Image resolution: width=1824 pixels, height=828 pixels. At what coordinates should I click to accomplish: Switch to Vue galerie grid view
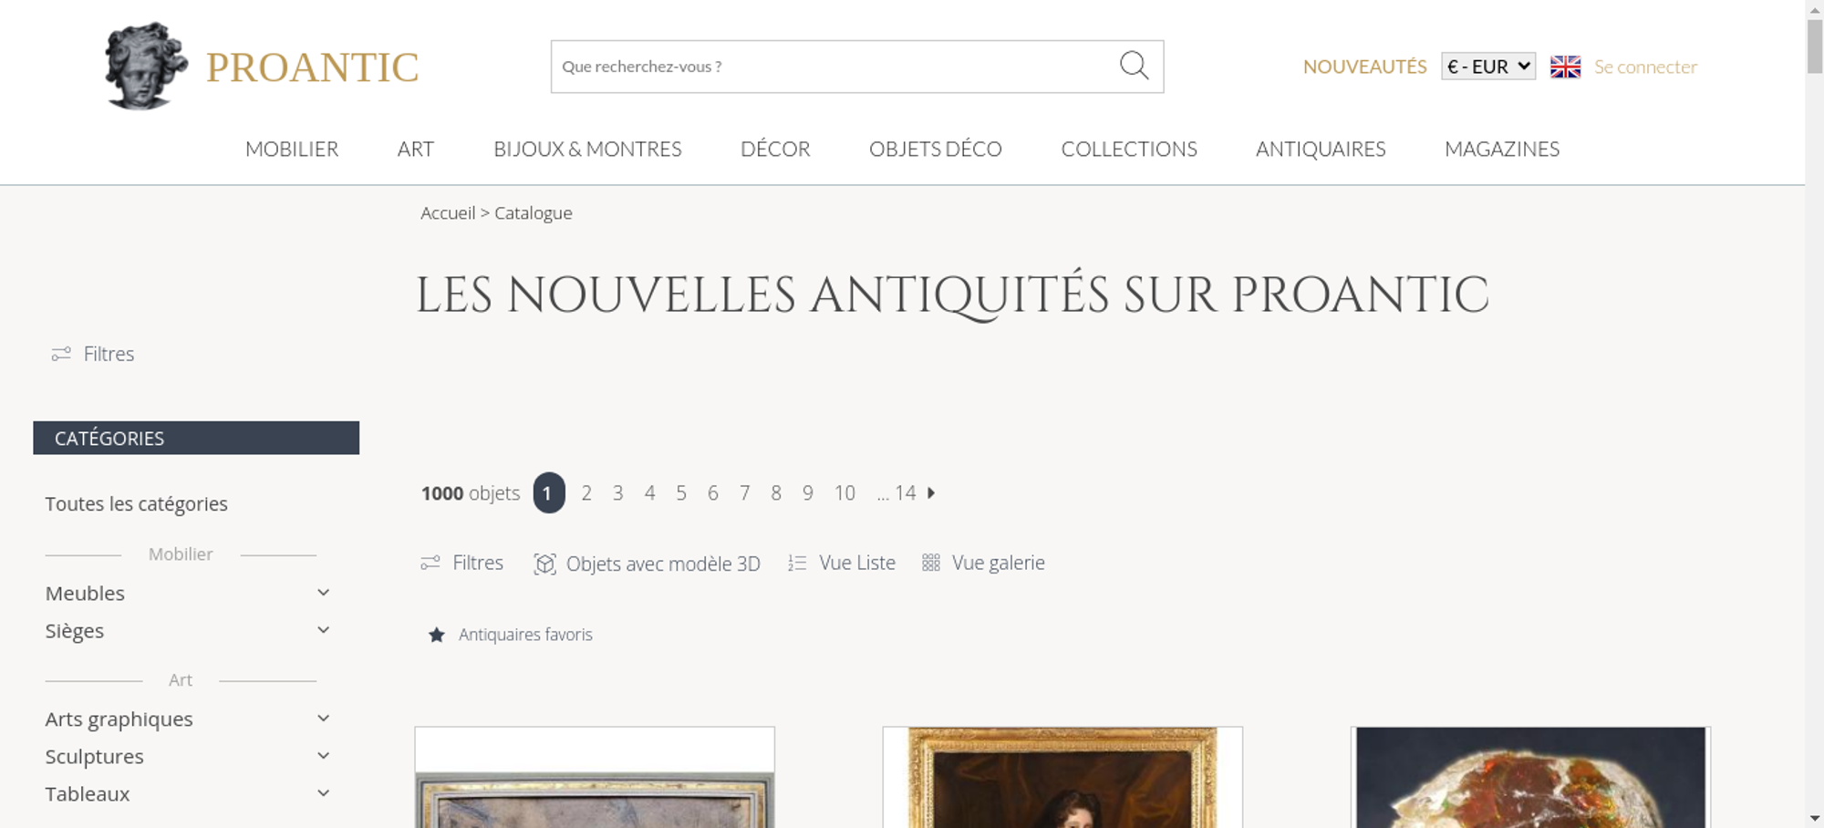983,563
